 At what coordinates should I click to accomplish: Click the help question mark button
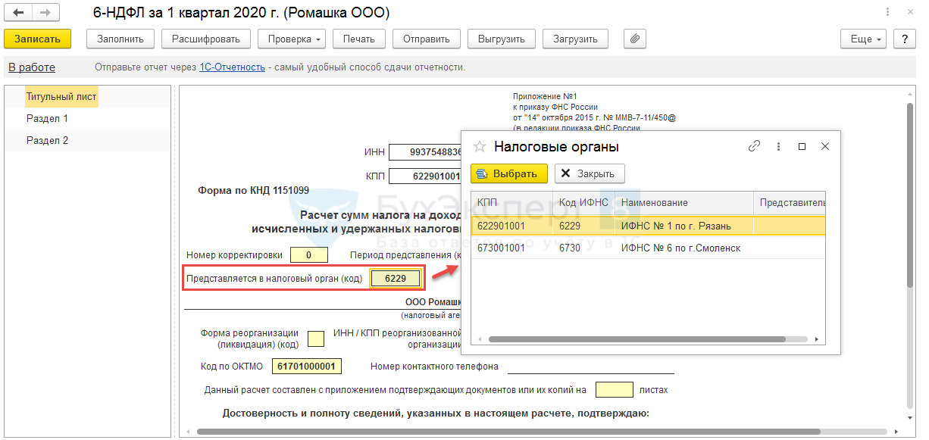[x=903, y=39]
